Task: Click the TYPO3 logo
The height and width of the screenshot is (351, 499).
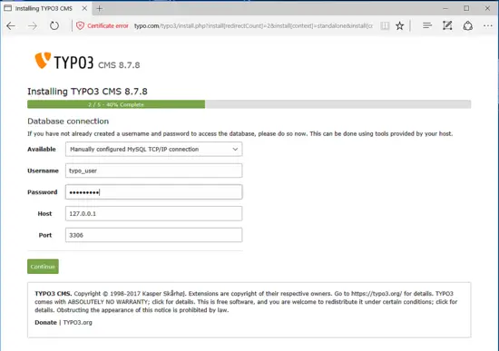Action: (64, 61)
